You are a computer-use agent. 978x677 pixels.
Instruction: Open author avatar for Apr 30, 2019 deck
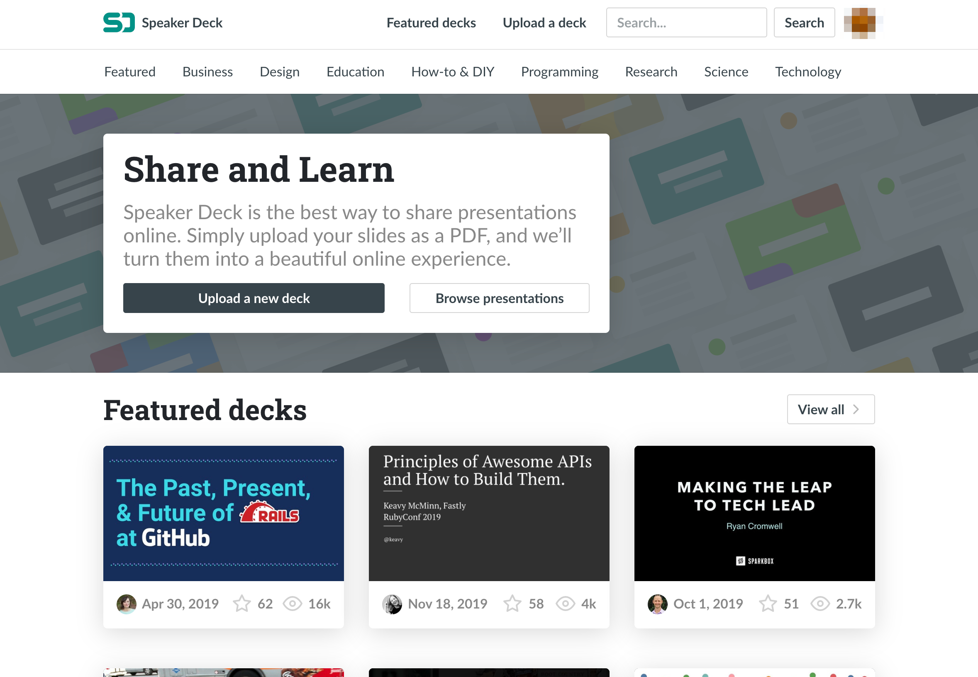tap(126, 604)
